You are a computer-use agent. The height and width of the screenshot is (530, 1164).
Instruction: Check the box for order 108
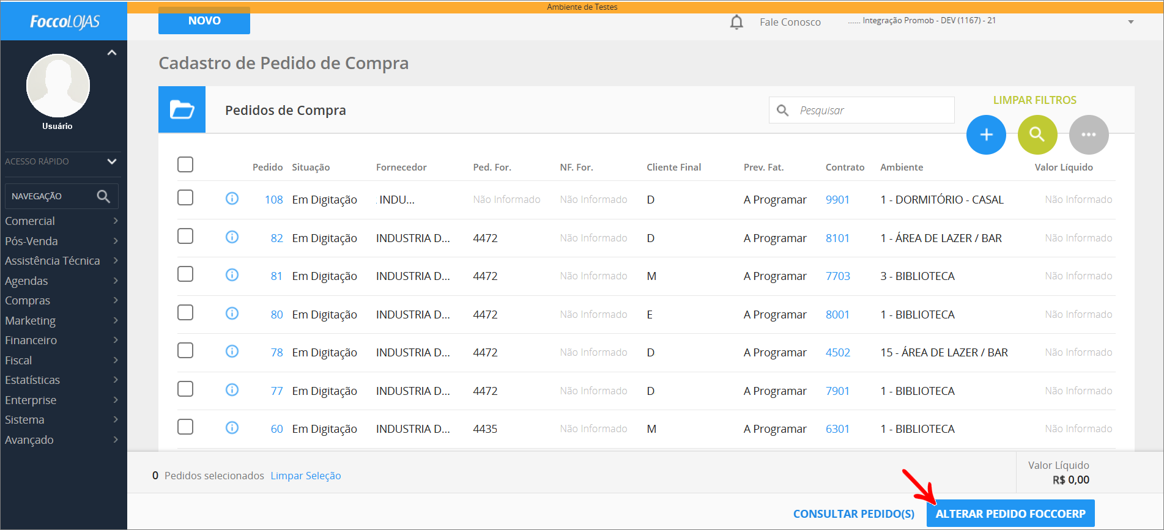(185, 197)
